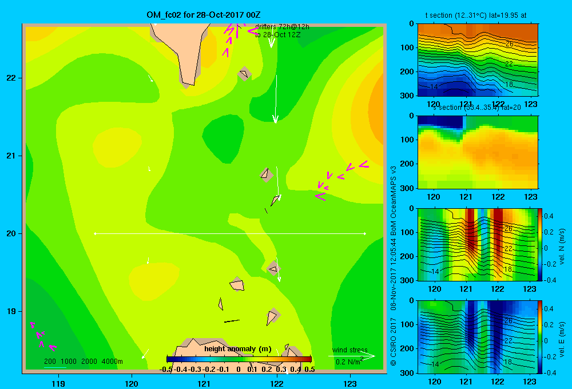572x389 pixels.
Task: Click the 'drifters 72h@12h' annotation text
Action: coord(282,27)
